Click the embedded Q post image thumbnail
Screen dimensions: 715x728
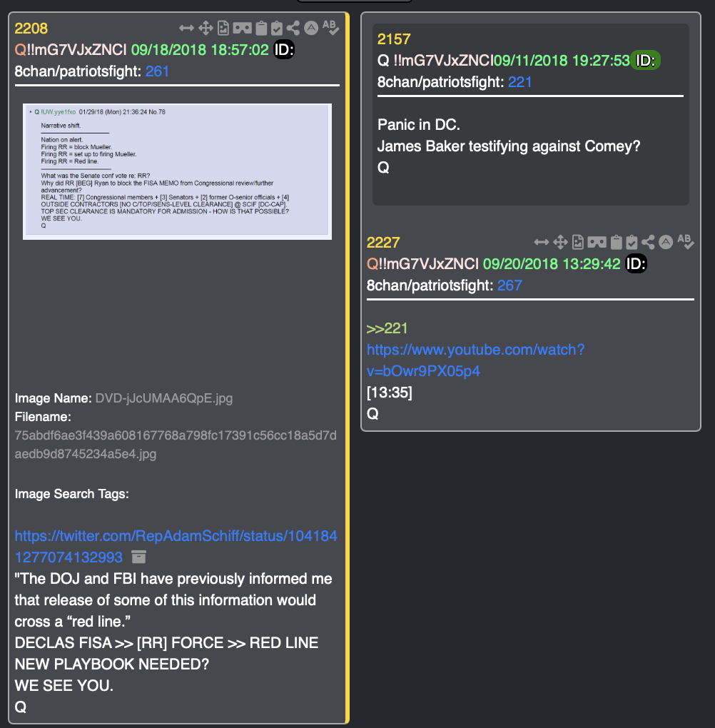(178, 171)
